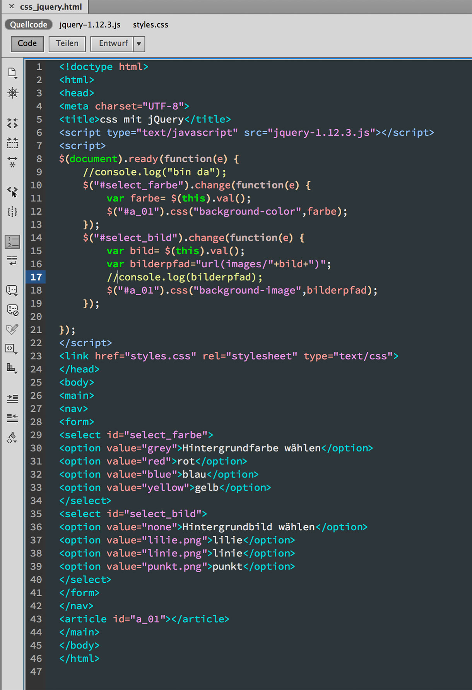The image size is (472, 690).
Task: Switch to Code view
Action: (x=27, y=43)
